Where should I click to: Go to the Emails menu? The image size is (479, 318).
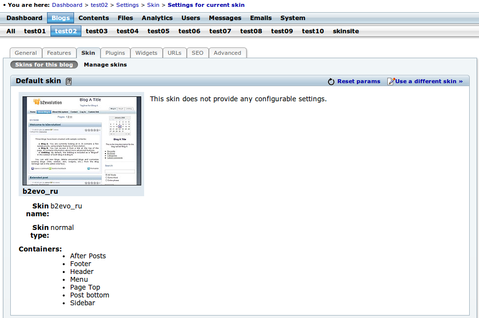click(261, 18)
